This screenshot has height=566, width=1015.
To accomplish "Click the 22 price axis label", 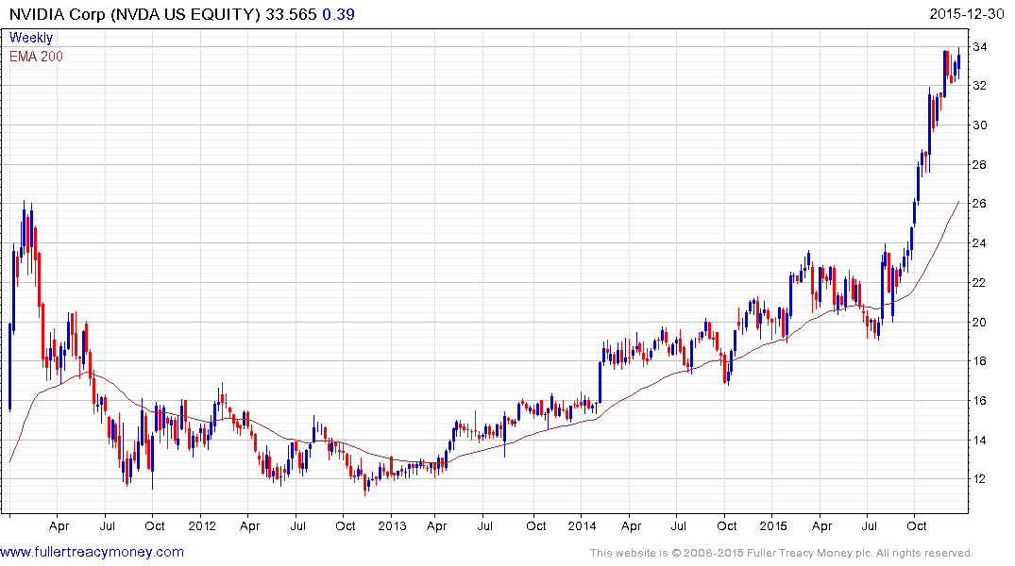I will (980, 283).
